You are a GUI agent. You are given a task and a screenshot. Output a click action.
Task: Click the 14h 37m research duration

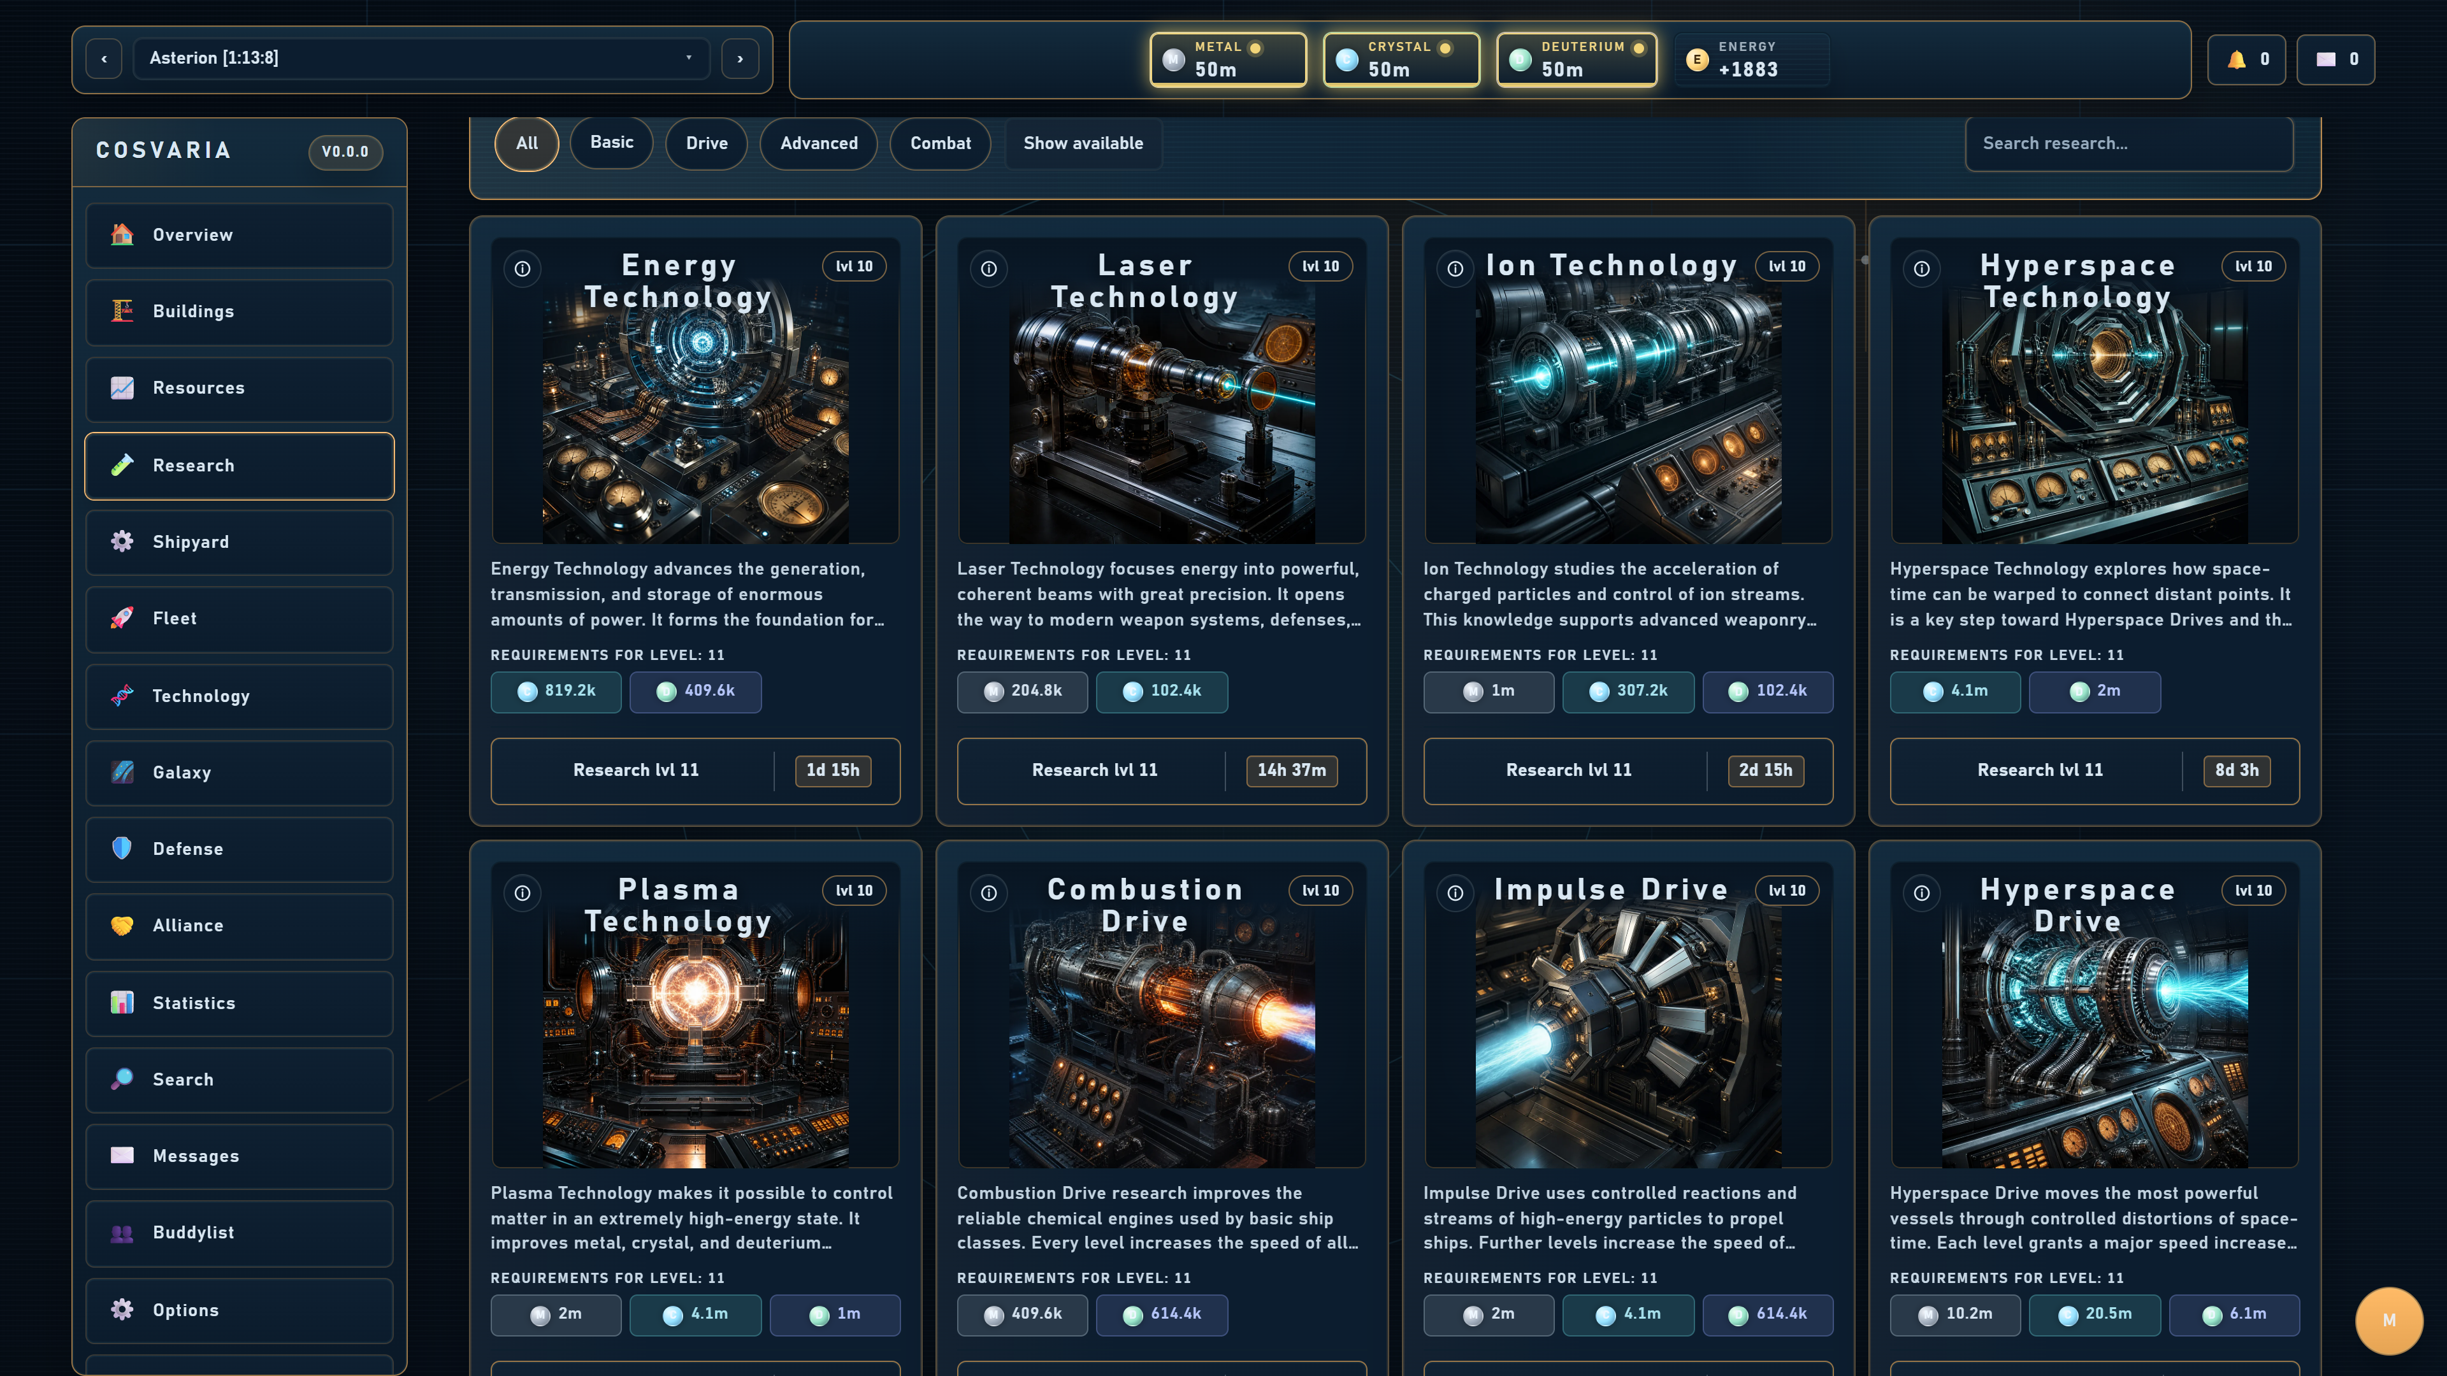[x=1292, y=770]
